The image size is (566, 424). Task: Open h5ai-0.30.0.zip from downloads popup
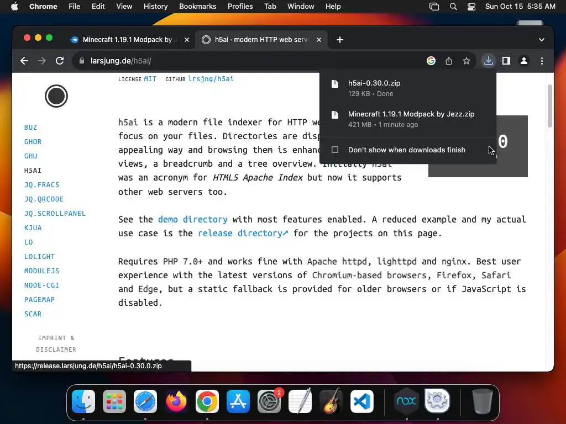coord(408,88)
